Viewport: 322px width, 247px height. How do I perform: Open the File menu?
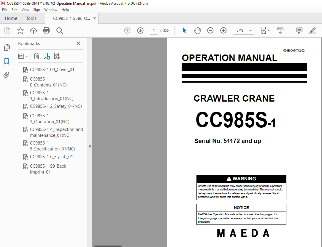pos(5,10)
